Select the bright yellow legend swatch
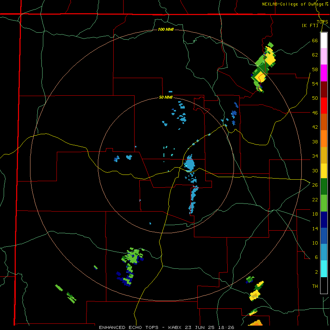This screenshot has width=330, height=330. tap(324, 170)
